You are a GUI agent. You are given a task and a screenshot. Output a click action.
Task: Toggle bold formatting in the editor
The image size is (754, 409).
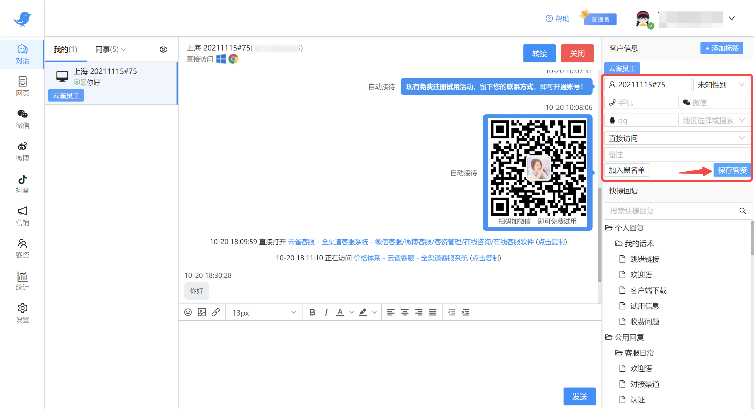tap(312, 312)
